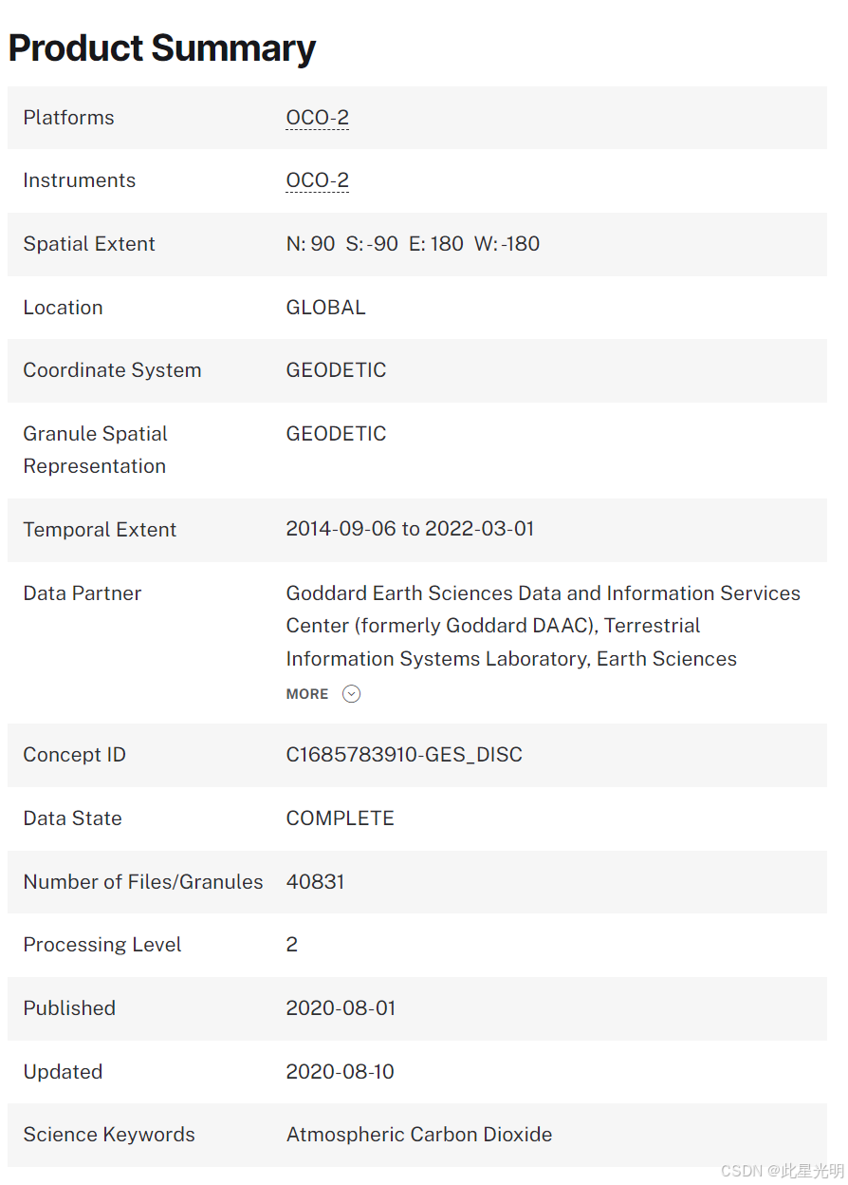The image size is (848, 1185).
Task: Open the OCO-2 link in Platforms row
Action: pyautogui.click(x=318, y=118)
